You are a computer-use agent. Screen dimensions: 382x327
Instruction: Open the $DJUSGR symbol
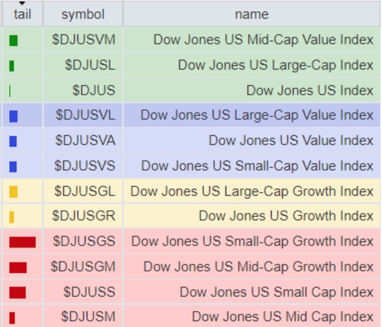84,216
